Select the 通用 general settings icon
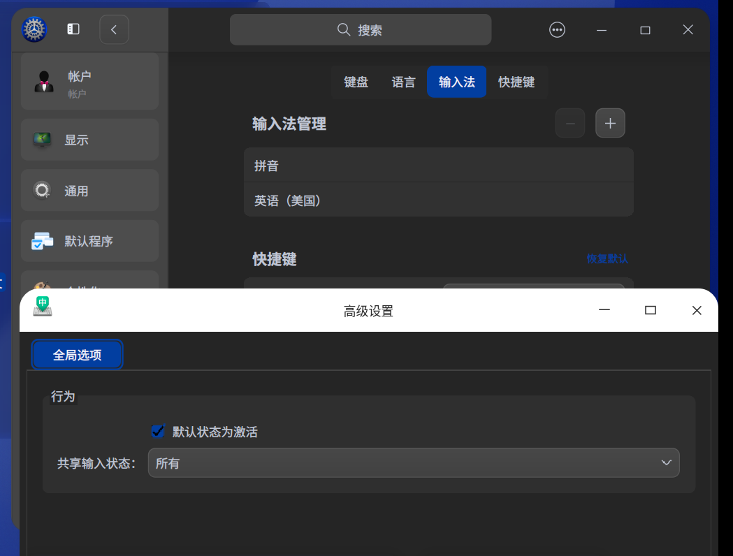Screen dimensions: 733x556 pyautogui.click(x=42, y=190)
